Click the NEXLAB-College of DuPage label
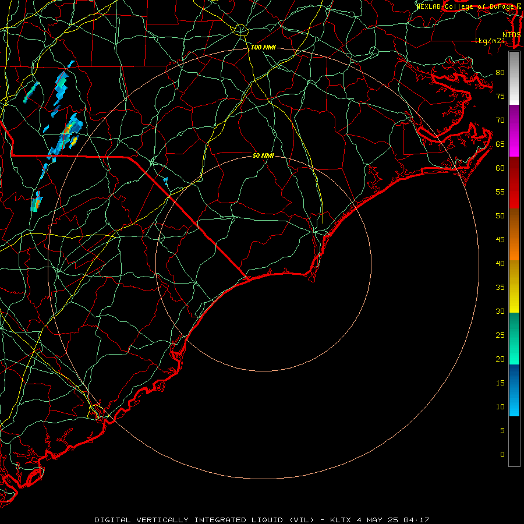Viewport: 524px width, 524px height. (x=466, y=6)
